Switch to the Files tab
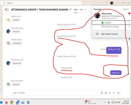Screen dimensions: 131x105 point(81,10)
